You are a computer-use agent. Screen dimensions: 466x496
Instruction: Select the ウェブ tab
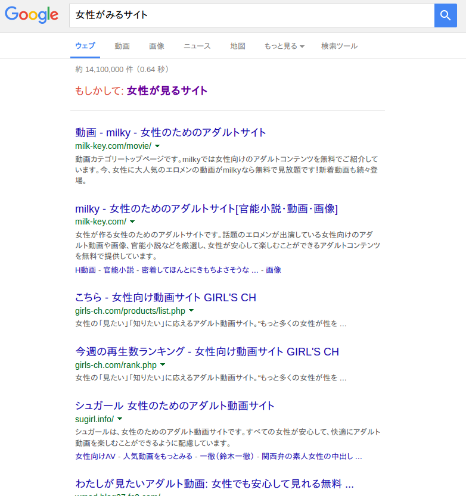pyautogui.click(x=85, y=46)
